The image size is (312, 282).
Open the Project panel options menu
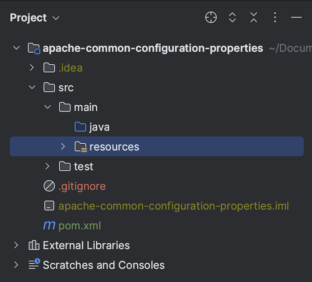275,17
